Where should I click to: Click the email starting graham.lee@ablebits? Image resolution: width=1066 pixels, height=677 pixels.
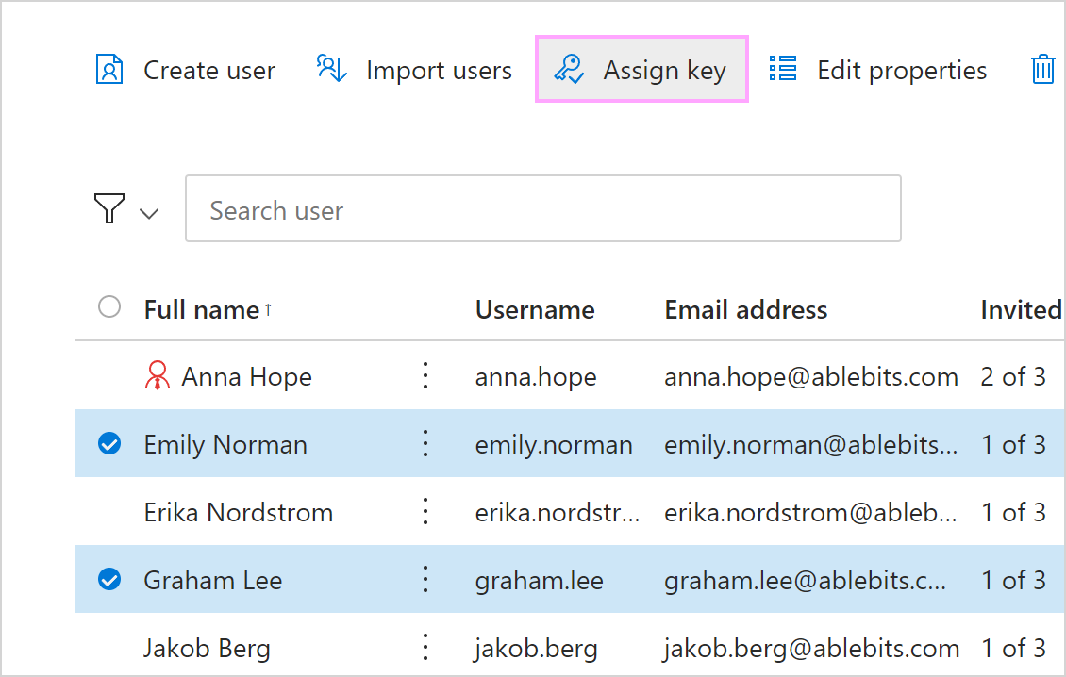coord(805,581)
